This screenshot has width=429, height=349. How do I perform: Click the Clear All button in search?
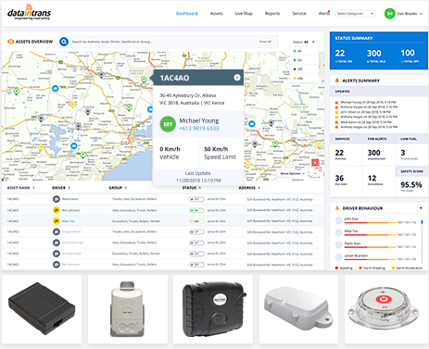click(265, 42)
